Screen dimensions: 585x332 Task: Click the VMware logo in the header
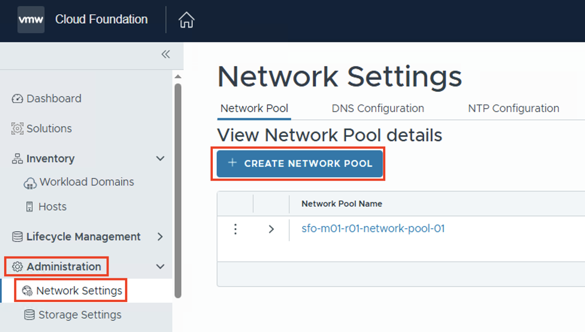(x=31, y=20)
